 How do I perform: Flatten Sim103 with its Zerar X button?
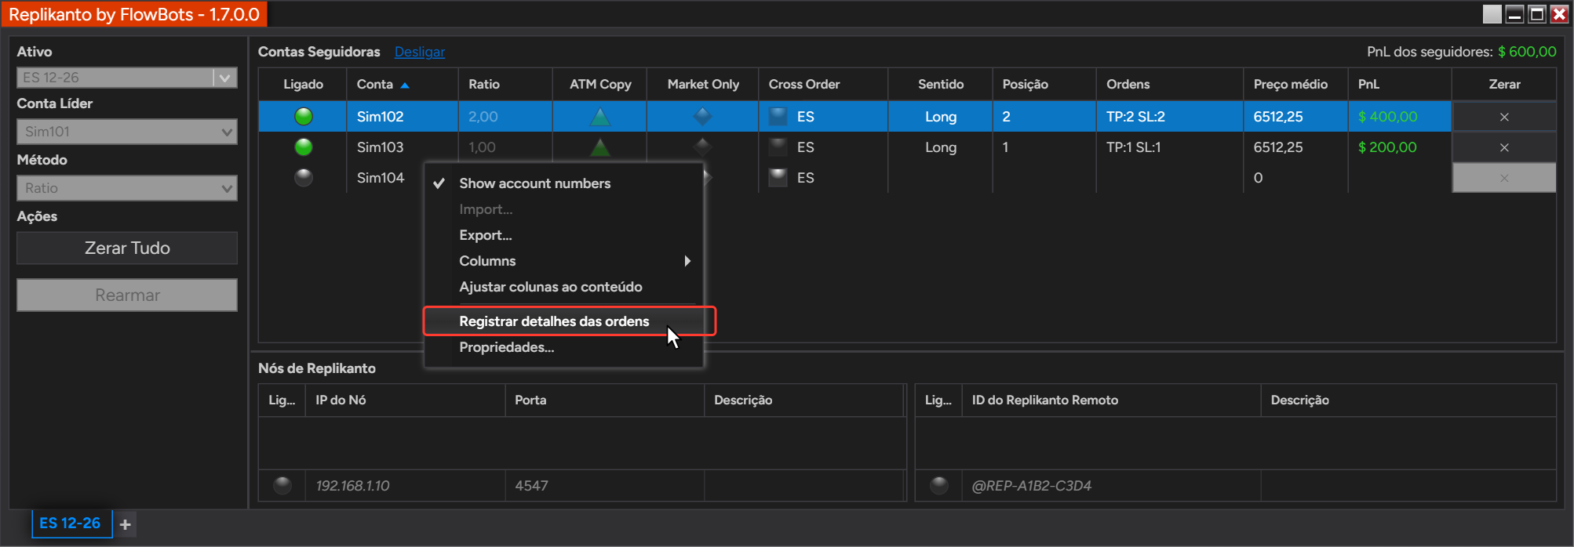coord(1503,147)
